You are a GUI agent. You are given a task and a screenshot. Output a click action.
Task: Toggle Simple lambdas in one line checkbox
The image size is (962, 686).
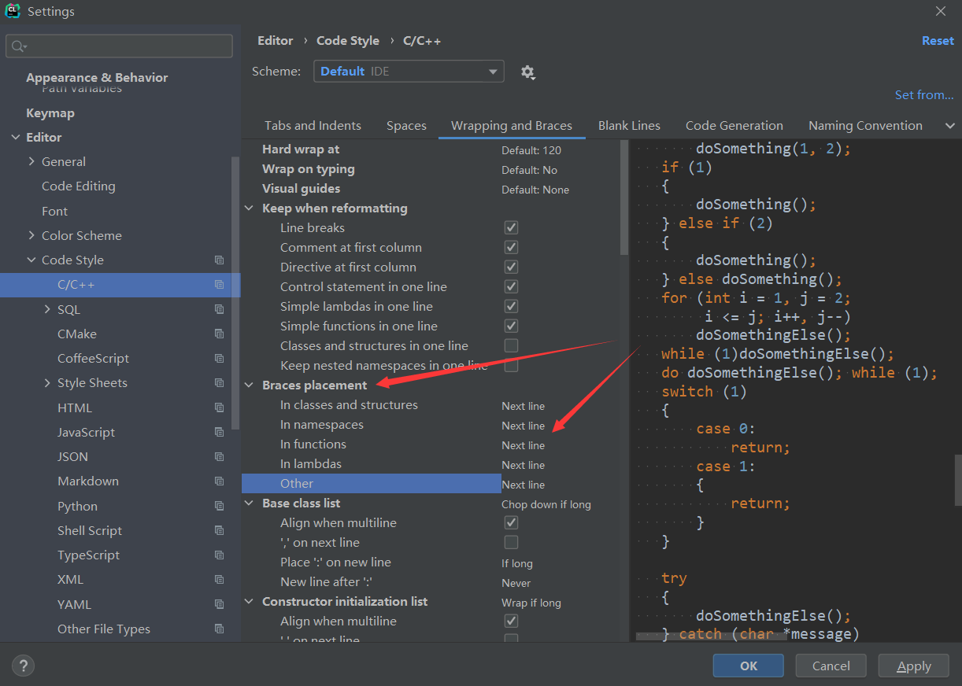(511, 307)
